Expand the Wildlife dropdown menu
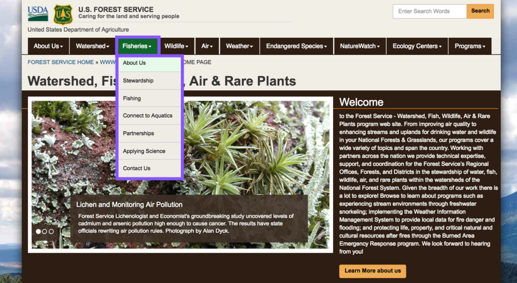 [x=176, y=46]
